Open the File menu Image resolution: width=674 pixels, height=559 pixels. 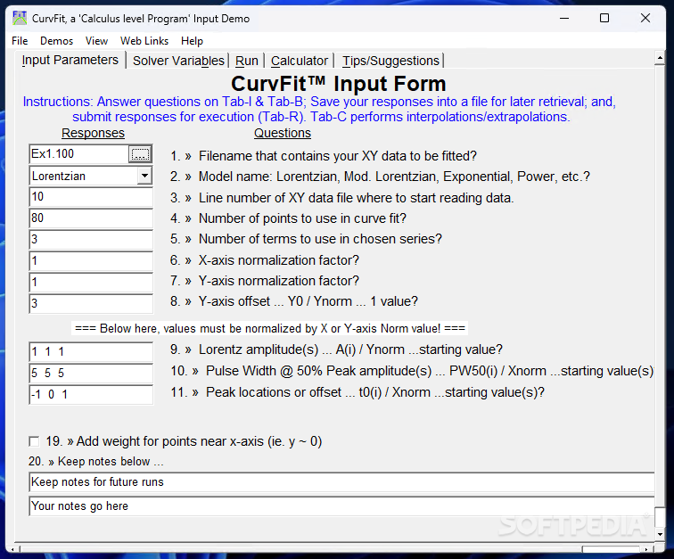20,41
